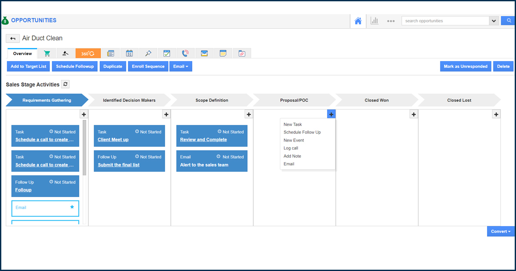Click the back arrow beside Air Duct Clean
Viewport: 516px width, 271px height.
(x=12, y=39)
